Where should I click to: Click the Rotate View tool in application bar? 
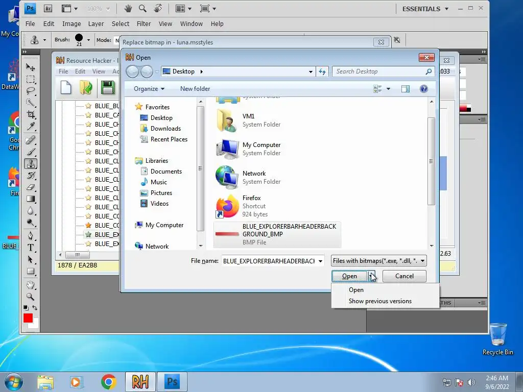(x=158, y=8)
